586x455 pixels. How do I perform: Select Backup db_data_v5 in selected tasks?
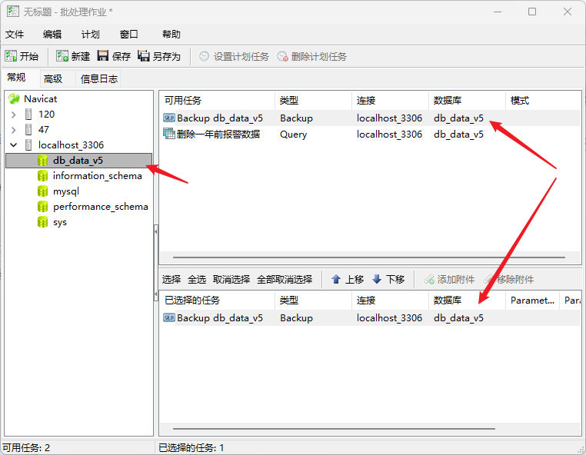pyautogui.click(x=220, y=318)
